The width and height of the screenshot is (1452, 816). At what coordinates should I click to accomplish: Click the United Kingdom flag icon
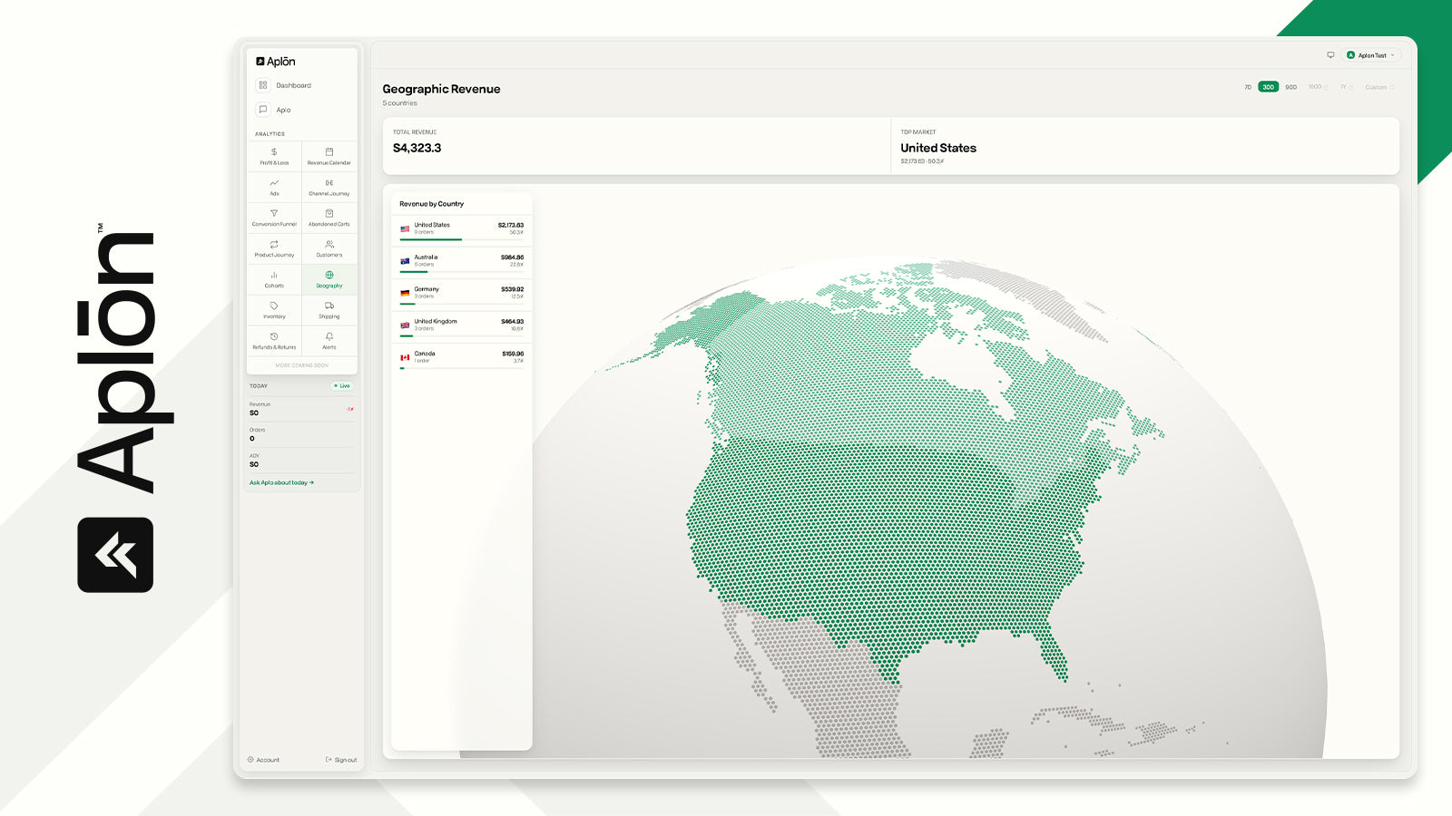(405, 325)
